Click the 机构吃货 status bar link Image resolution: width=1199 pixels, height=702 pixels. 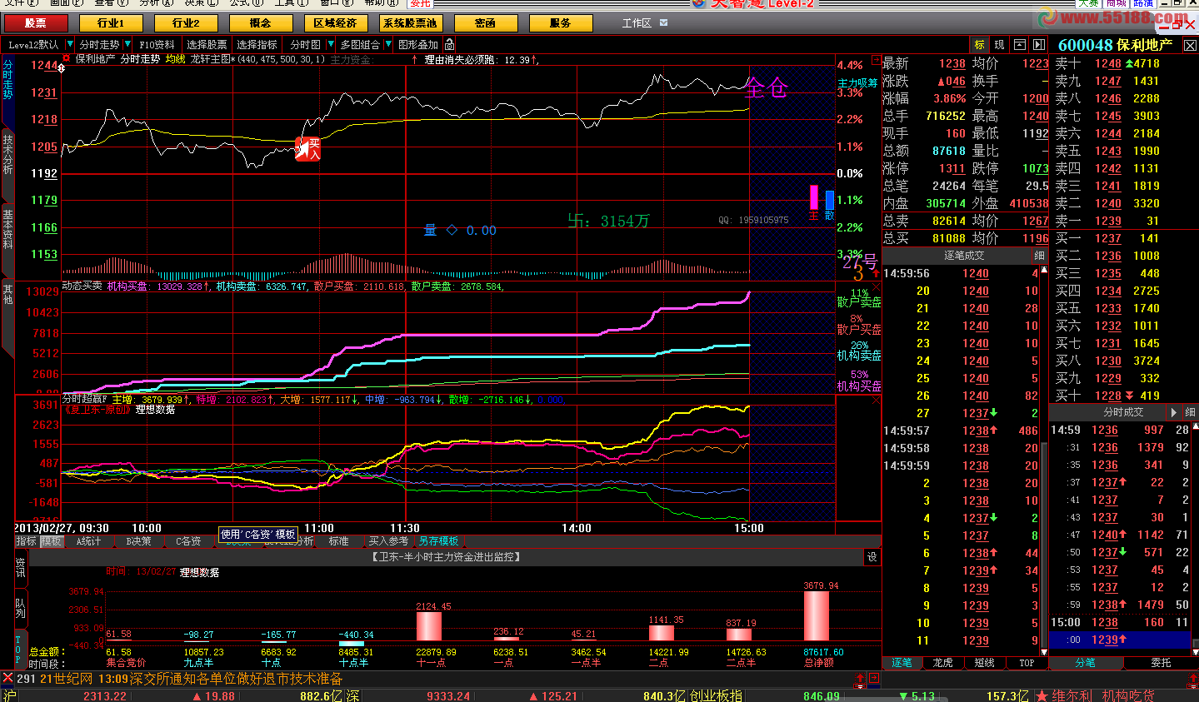[x=1128, y=695]
